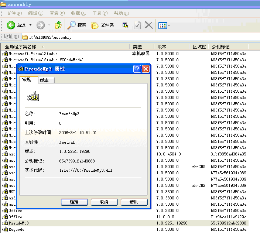Open the 工具 (Tools) menu
Screen dimensions: 260x233
coord(99,13)
